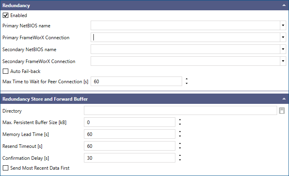289x176 pixels.
Task: Decrease Max Time to Wait for Peer Connection
Action: (x=186, y=84)
